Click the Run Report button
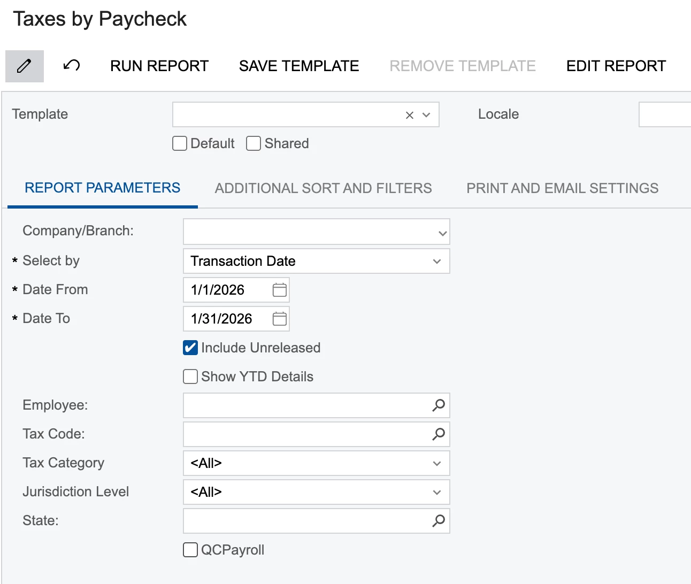This screenshot has width=691, height=584. (x=159, y=66)
